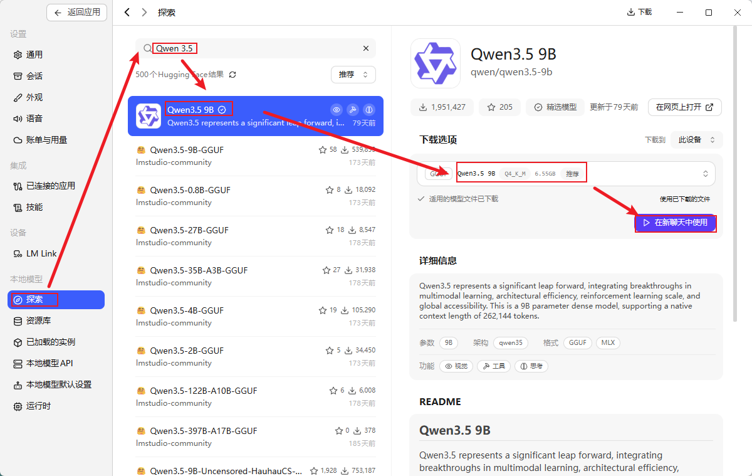
Task: Open 会话 settings
Action: 56,76
